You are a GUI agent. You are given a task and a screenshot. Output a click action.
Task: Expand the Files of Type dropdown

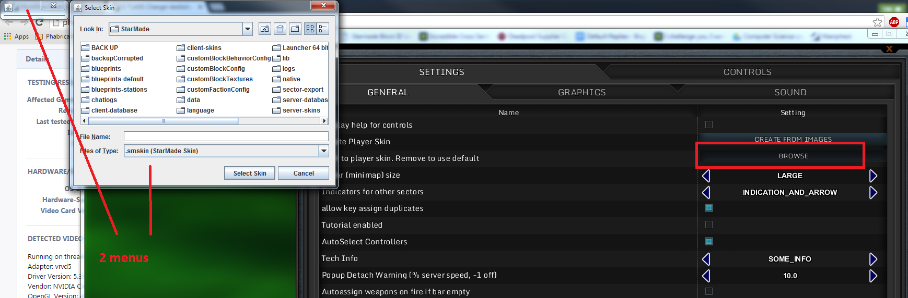click(324, 151)
